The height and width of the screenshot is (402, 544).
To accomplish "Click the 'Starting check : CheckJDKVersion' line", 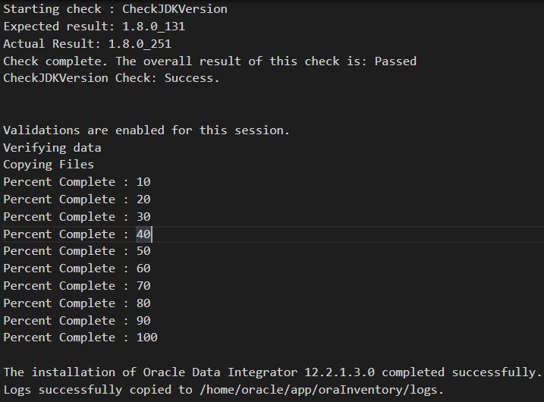I will click(x=115, y=9).
